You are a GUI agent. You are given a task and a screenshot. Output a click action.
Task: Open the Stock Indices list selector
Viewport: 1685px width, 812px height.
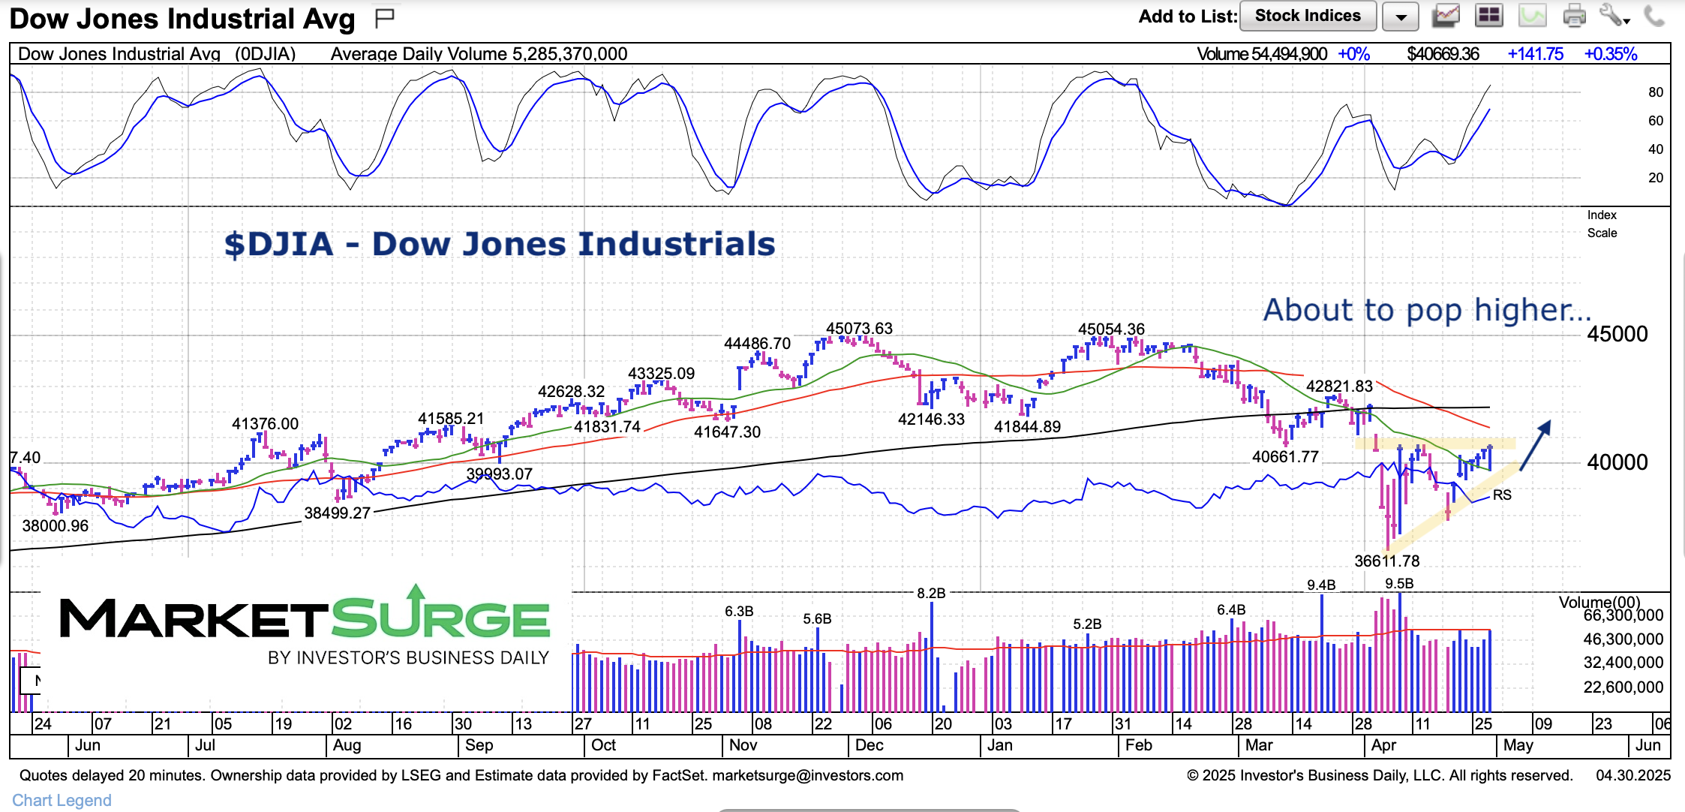click(1308, 15)
